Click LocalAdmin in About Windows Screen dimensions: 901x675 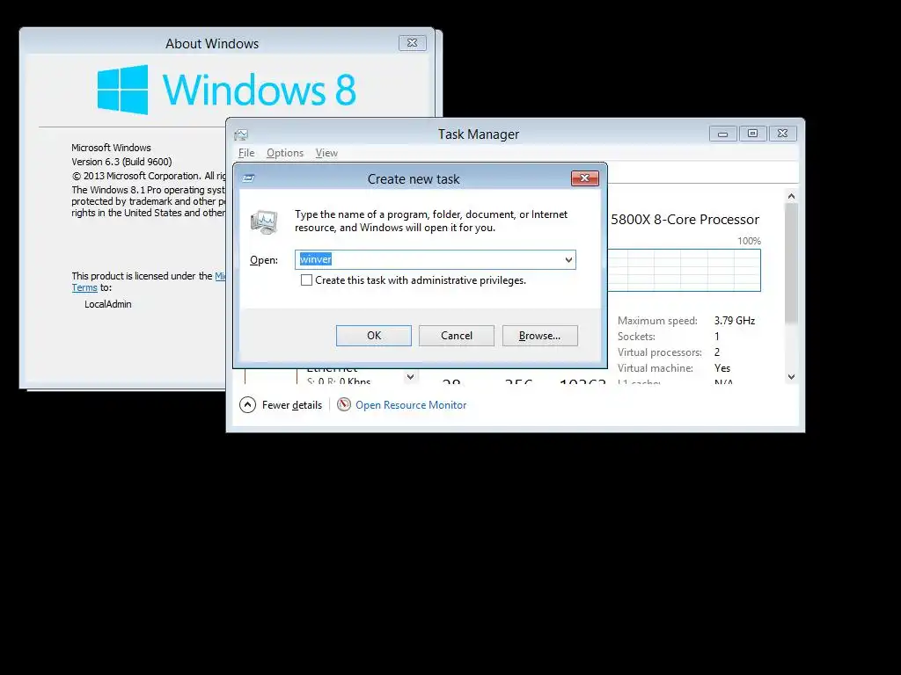(x=108, y=304)
